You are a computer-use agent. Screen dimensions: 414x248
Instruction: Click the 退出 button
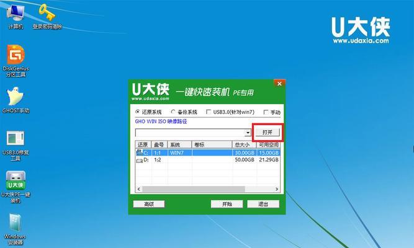pyautogui.click(x=263, y=204)
